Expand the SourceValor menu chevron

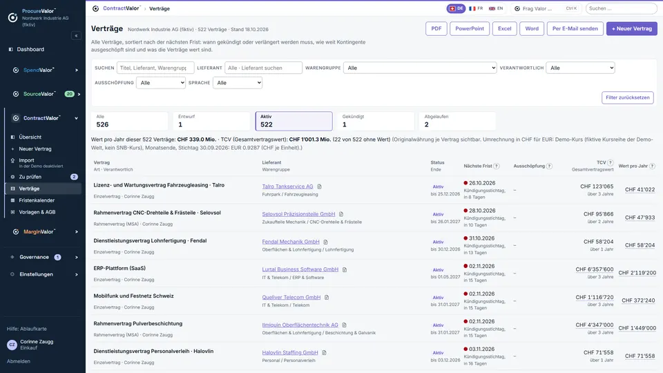coord(79,94)
